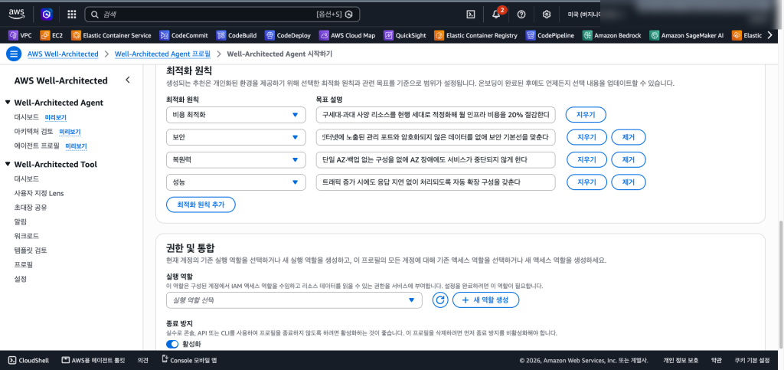Open the 성능 principle dropdown

click(236, 182)
